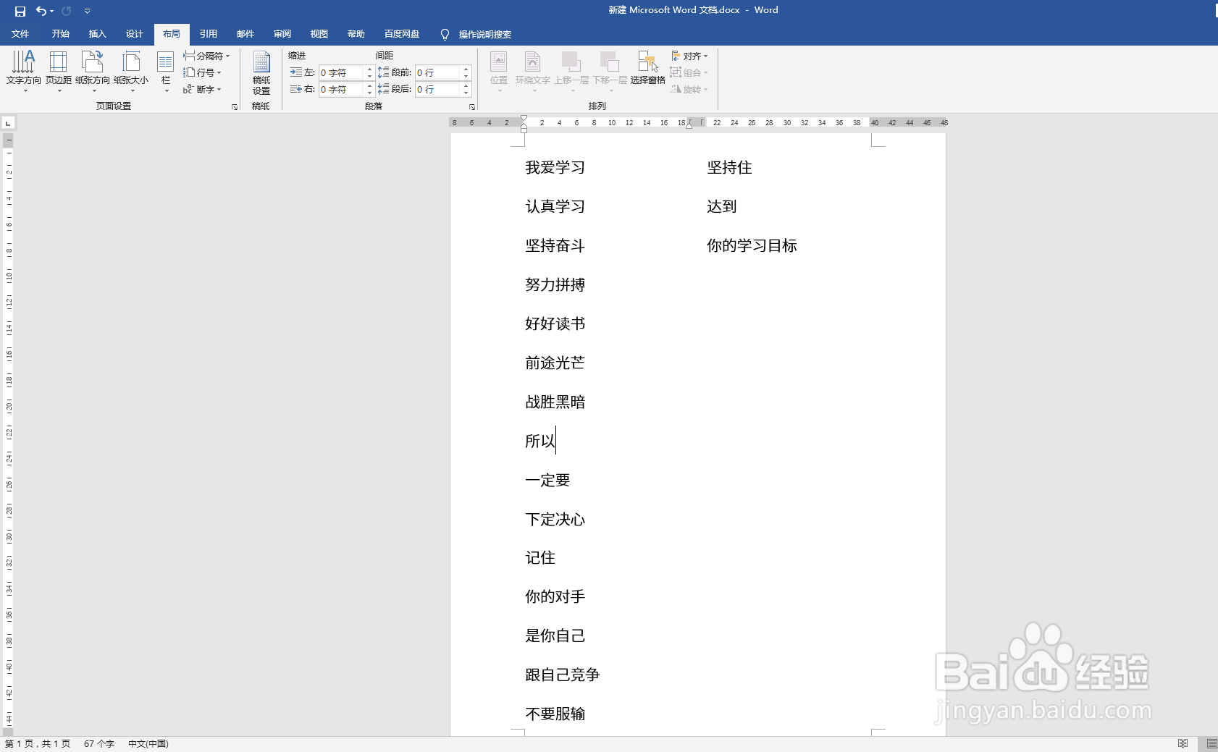Click the word count 67 个字
Screen dimensions: 1218x752
pos(99,744)
